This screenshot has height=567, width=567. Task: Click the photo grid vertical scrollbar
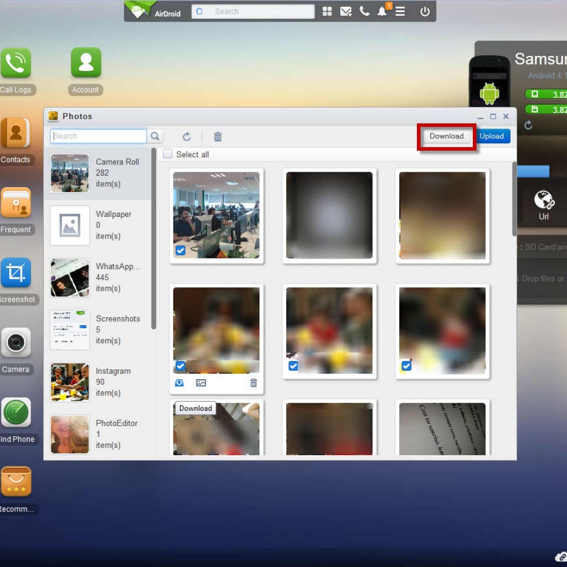[x=514, y=199]
